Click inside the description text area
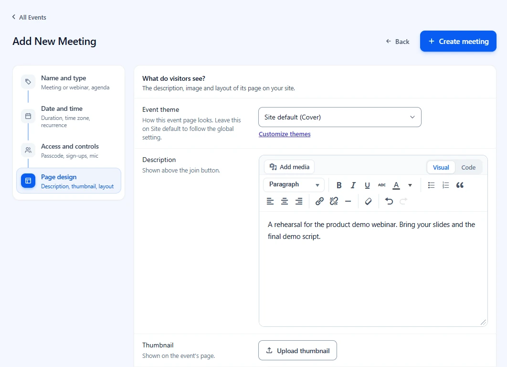This screenshot has height=367, width=507. tap(373, 269)
